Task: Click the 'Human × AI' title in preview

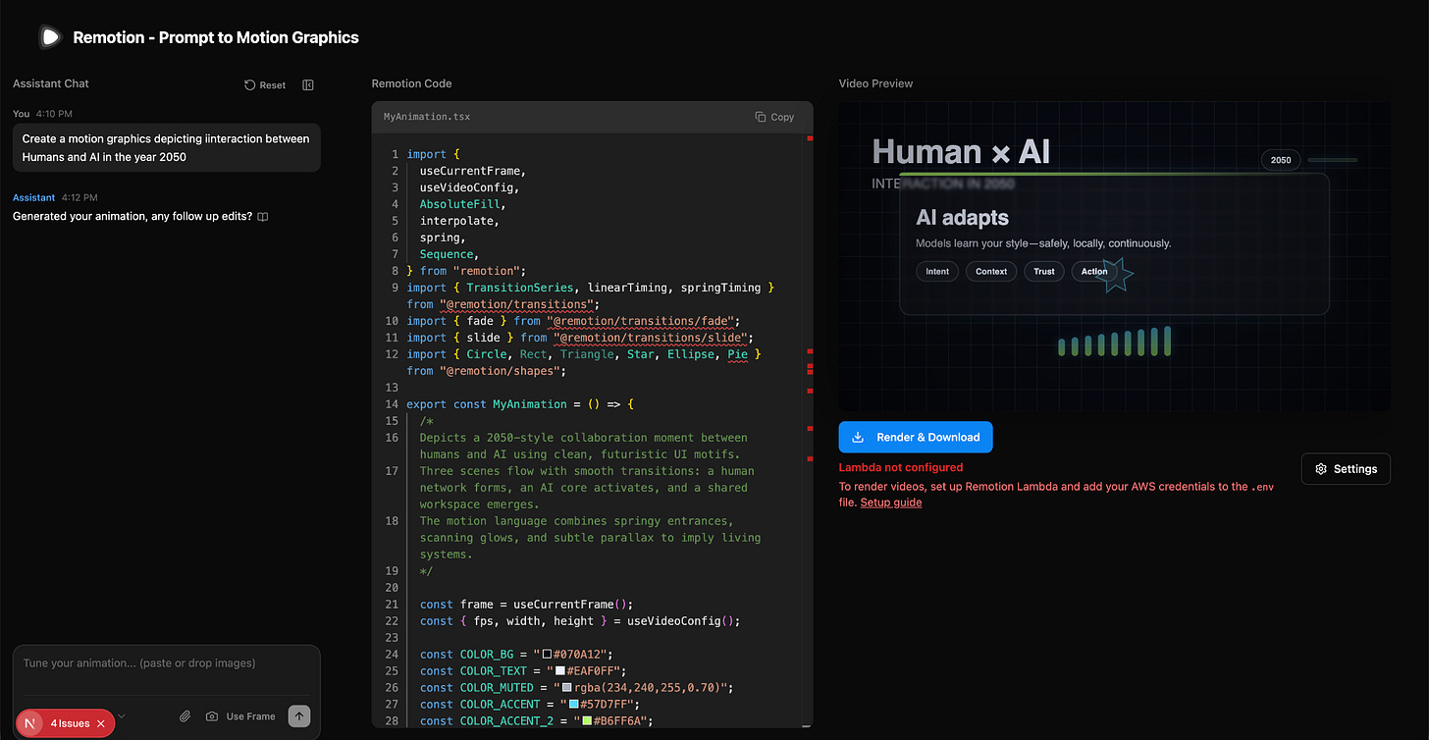Action: tap(961, 151)
